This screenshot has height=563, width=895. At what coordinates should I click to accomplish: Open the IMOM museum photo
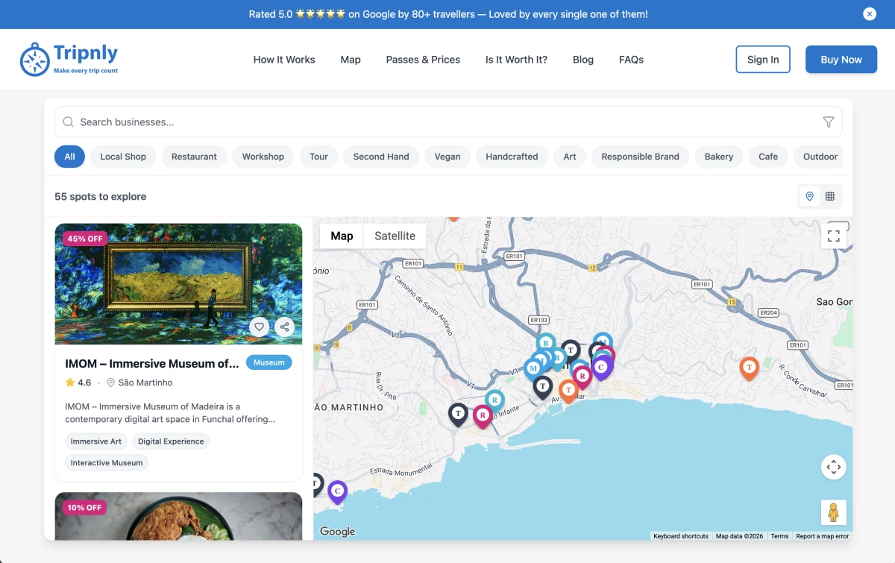tap(178, 284)
